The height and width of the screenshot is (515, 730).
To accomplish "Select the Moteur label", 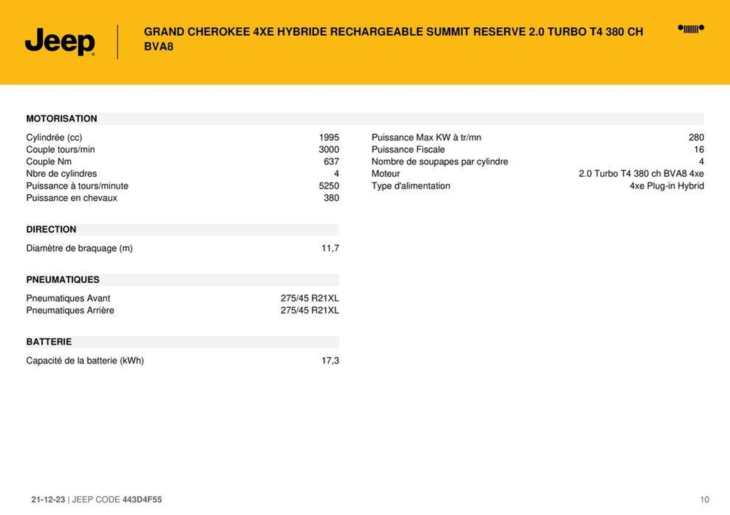I will (386, 174).
